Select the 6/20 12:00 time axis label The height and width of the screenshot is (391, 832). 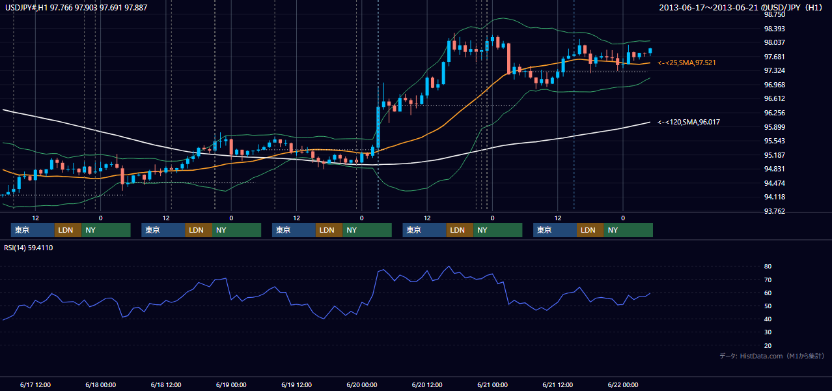427,385
